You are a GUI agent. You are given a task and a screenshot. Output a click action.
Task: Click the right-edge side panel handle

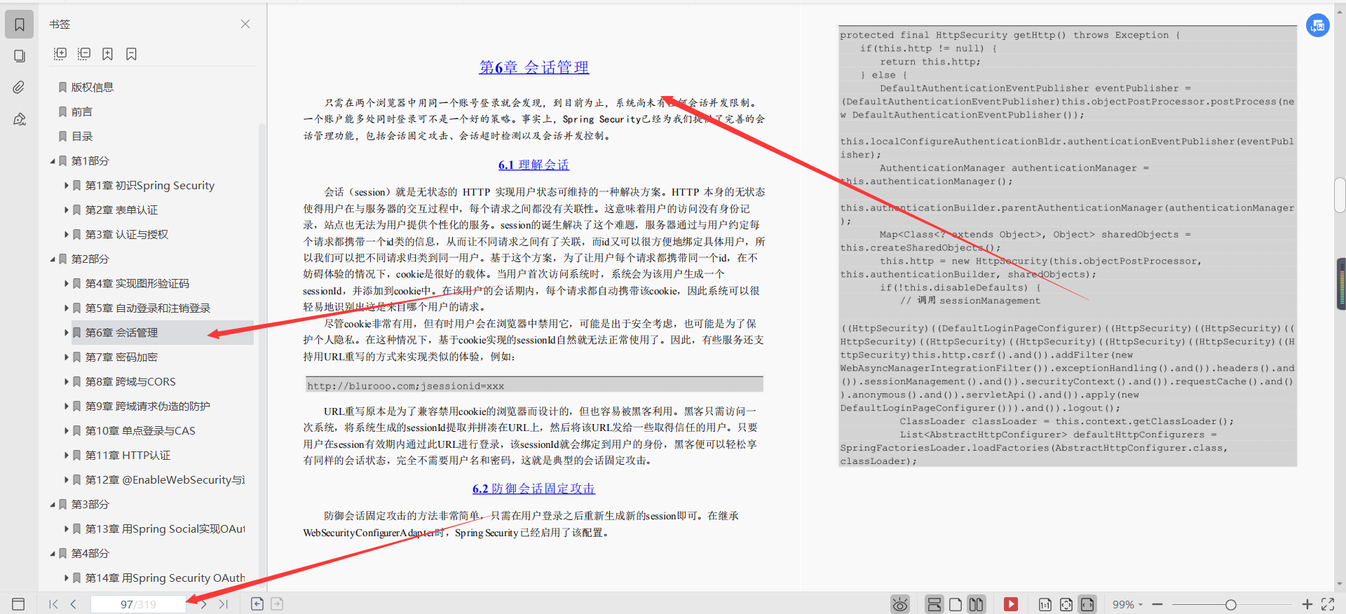click(x=1341, y=284)
